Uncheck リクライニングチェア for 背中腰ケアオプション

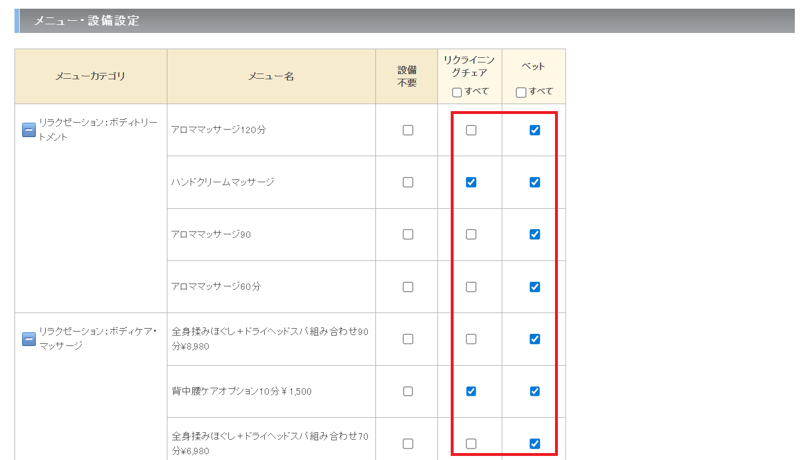[x=471, y=391]
